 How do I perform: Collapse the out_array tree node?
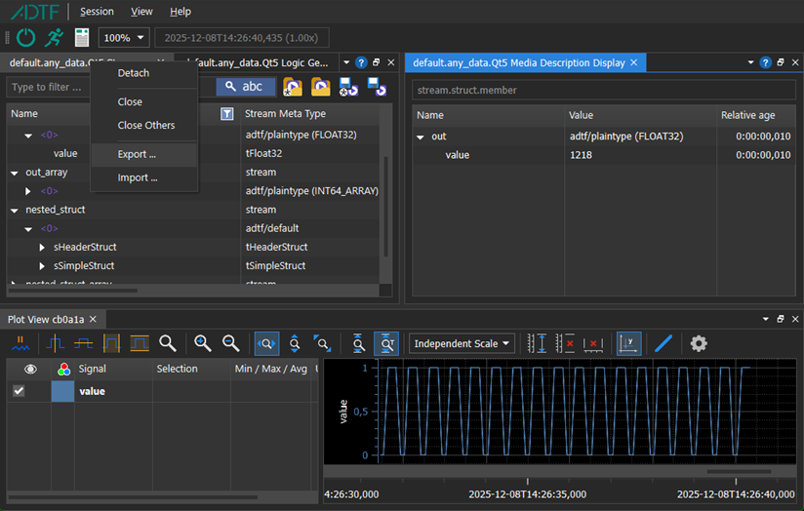[x=15, y=173]
